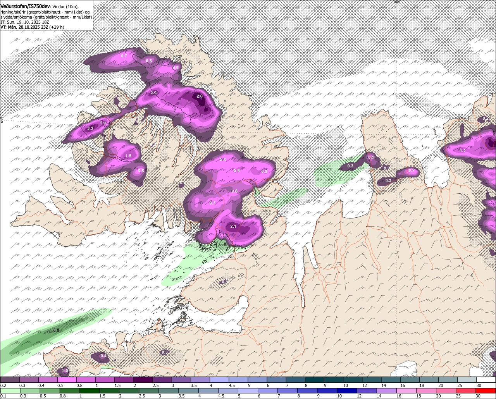The width and height of the screenshot is (496, 399).
Task: Pick the light pink bottom-row swatch starting at 16
Action: 407,390
